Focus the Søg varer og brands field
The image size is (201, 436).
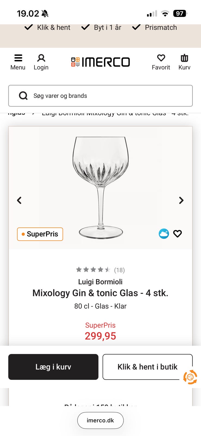(109, 96)
